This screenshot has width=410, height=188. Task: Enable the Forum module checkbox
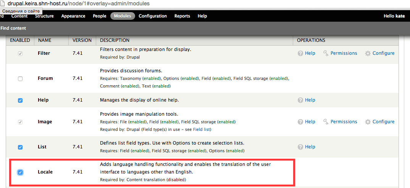pyautogui.click(x=20, y=79)
